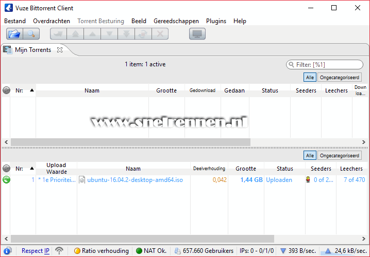Sort lower table by Leechers column
The image size is (370, 257).
351,169
